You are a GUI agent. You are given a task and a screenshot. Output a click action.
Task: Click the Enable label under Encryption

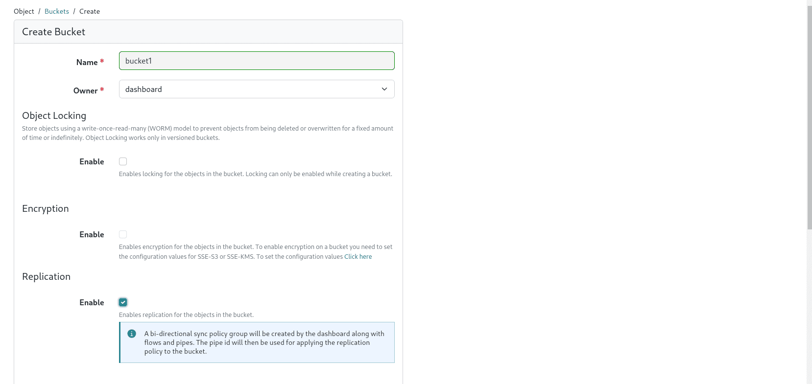point(92,234)
